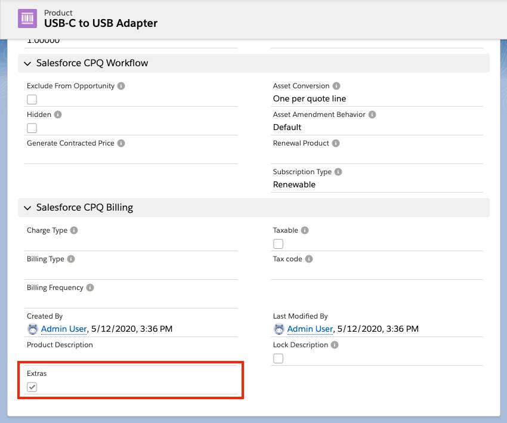Toggle the Hidden checkbox
The height and width of the screenshot is (423, 507).
point(32,128)
